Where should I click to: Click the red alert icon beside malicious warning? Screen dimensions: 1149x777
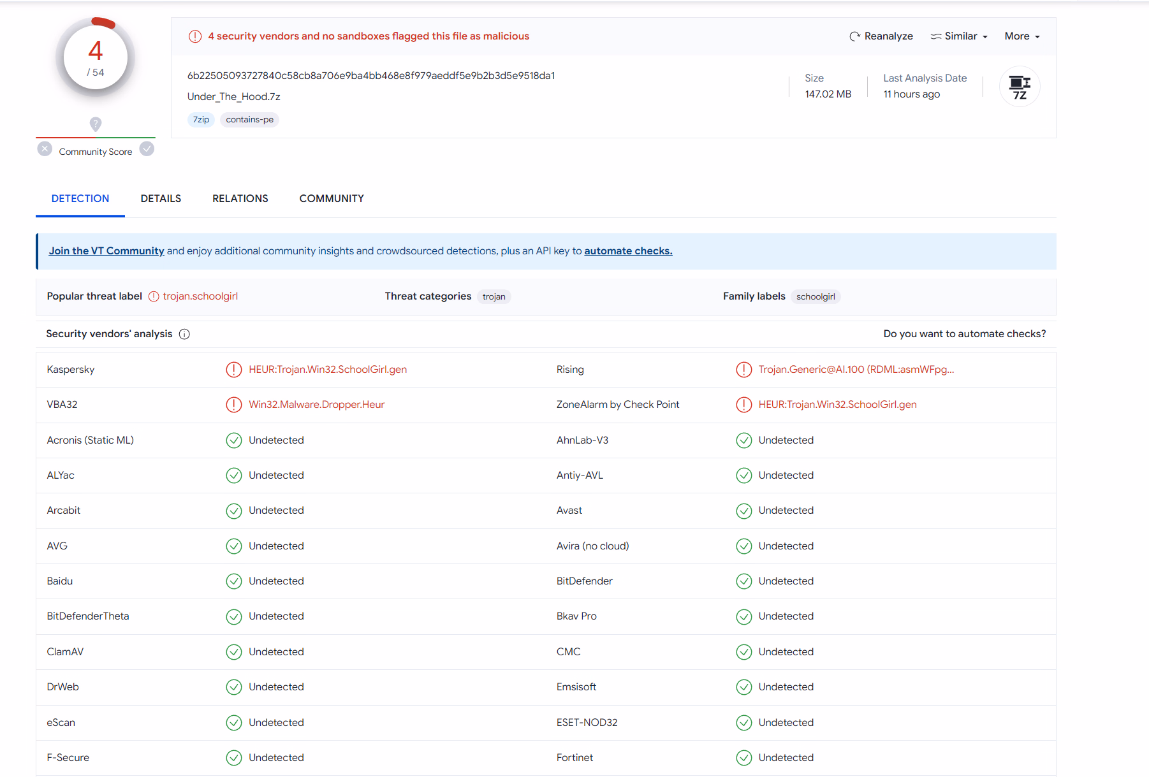195,36
